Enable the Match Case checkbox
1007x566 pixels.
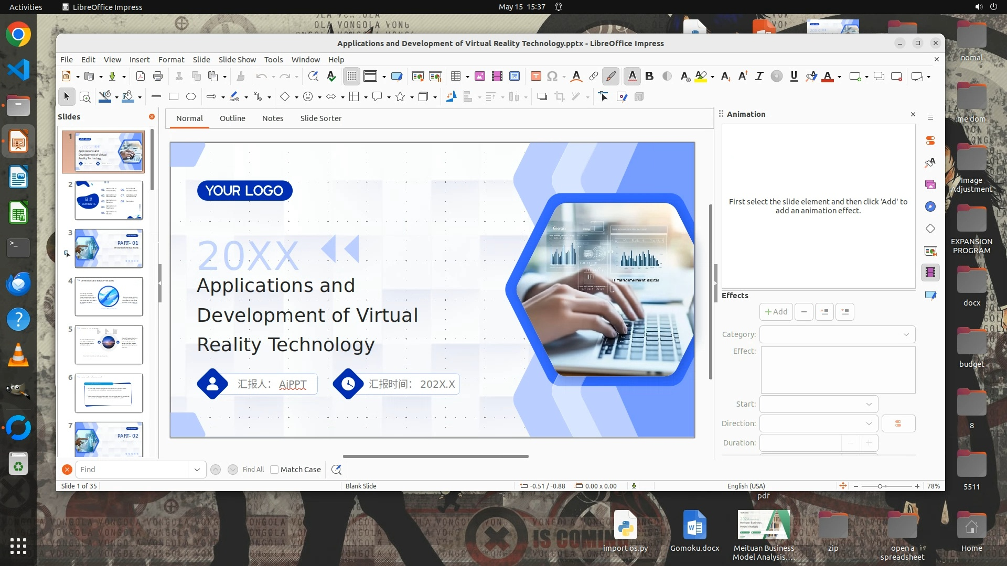(x=274, y=470)
